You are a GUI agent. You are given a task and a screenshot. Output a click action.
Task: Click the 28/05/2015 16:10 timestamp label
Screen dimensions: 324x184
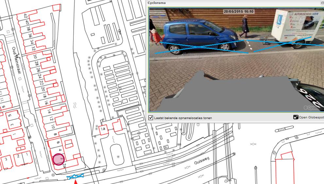[x=238, y=12]
